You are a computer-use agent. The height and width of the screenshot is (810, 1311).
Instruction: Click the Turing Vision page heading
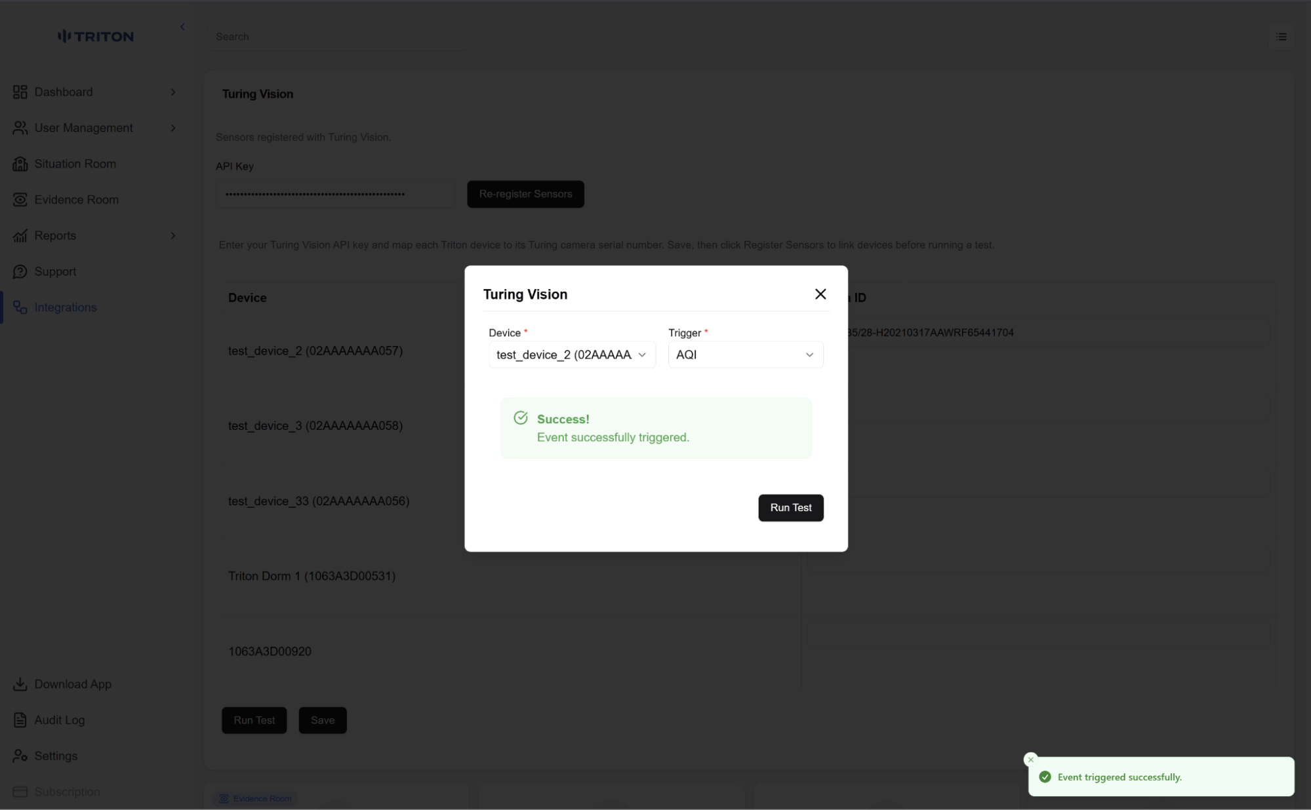tap(258, 94)
